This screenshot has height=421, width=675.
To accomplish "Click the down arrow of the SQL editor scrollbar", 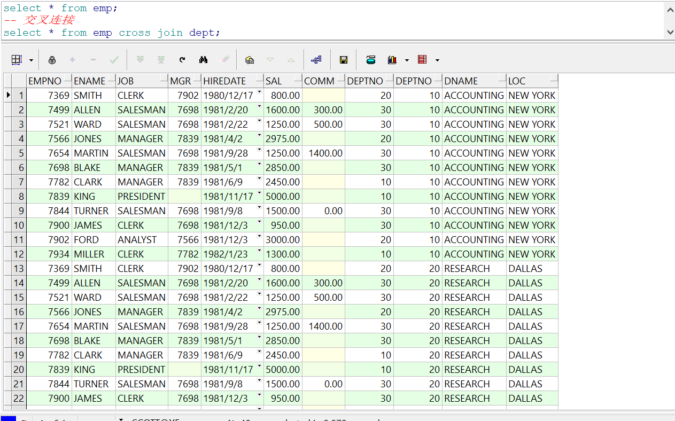I will point(670,33).
